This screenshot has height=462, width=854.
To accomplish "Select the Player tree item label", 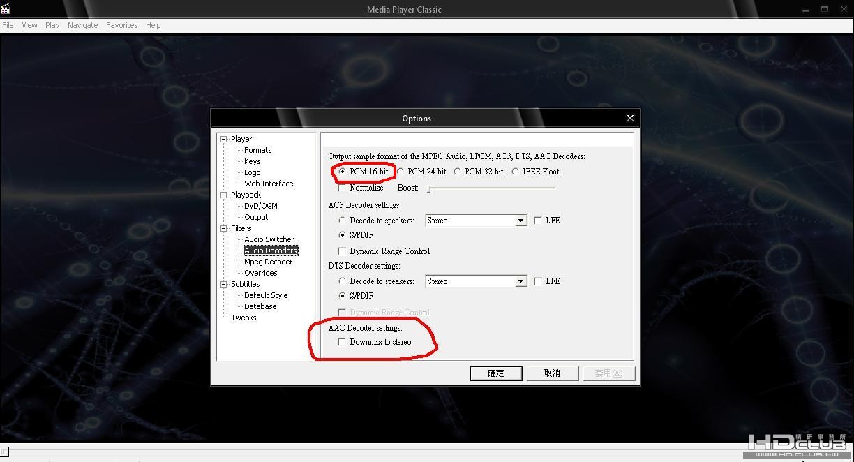I will pos(241,139).
